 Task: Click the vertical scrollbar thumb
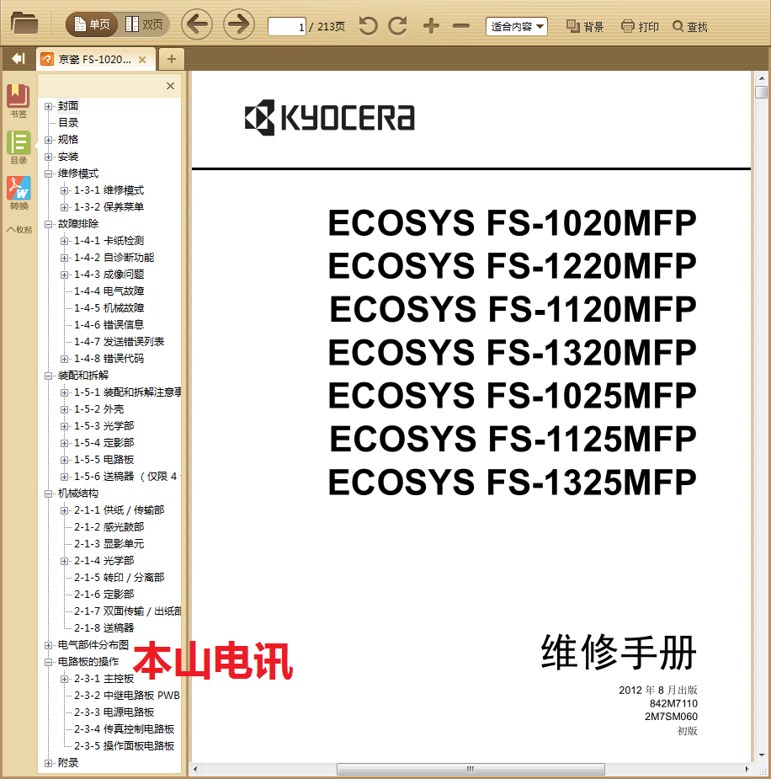point(761,93)
